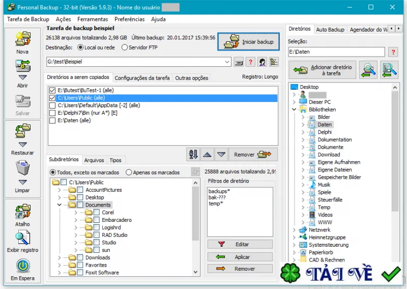Click Editar directory filter button
The width and height of the screenshot is (407, 289).
[x=240, y=244]
